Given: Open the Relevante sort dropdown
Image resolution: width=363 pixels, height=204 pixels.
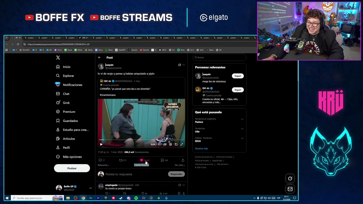Looking at the screenshot, I should click(x=104, y=165).
